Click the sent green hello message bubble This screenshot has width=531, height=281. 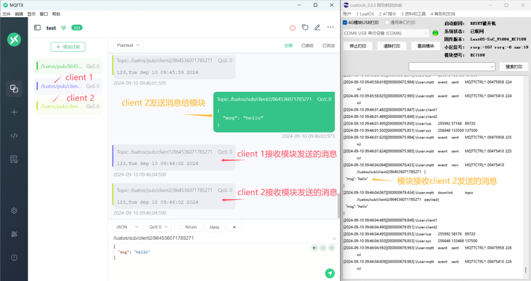pyautogui.click(x=274, y=112)
